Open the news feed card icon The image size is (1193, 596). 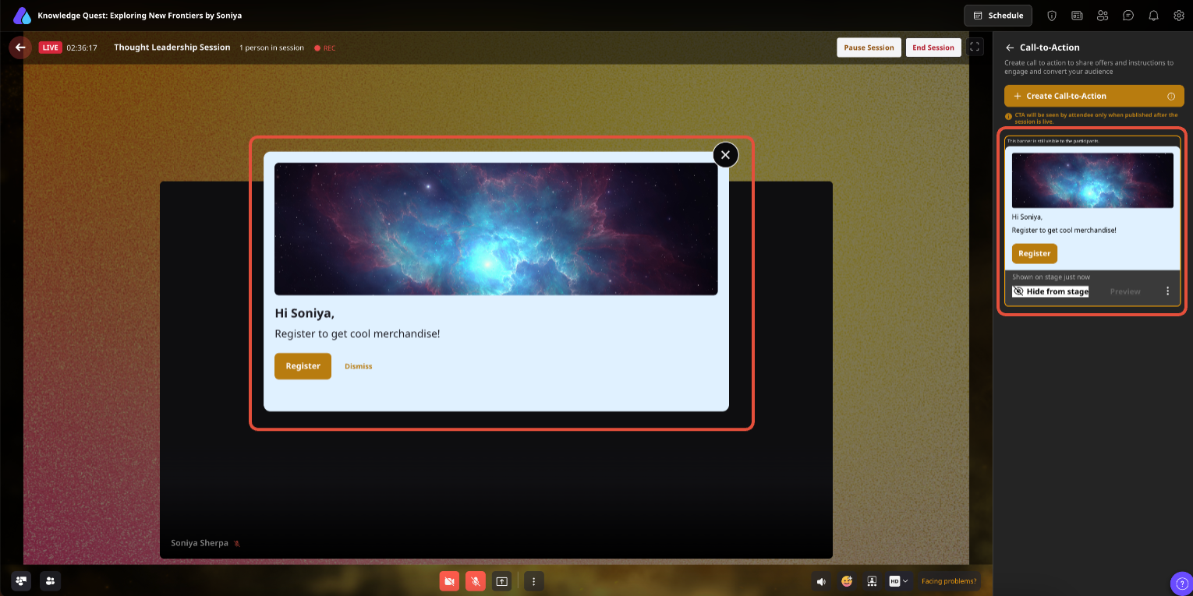(x=1077, y=15)
